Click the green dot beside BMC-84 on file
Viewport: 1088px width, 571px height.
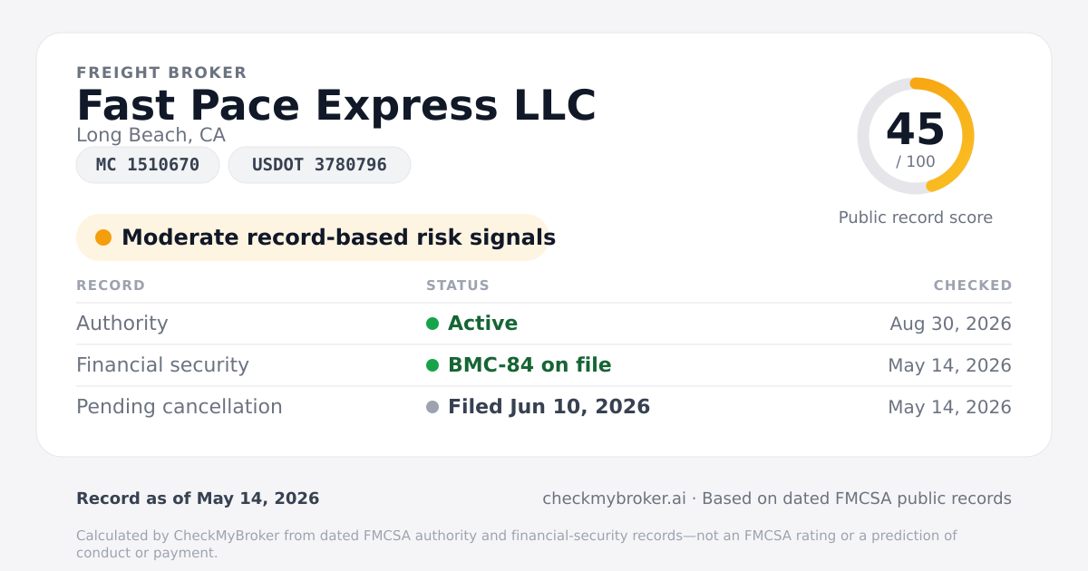tap(432, 365)
